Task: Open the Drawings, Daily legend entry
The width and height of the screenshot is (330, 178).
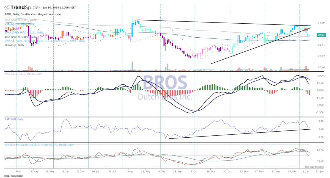Action: (x=14, y=45)
